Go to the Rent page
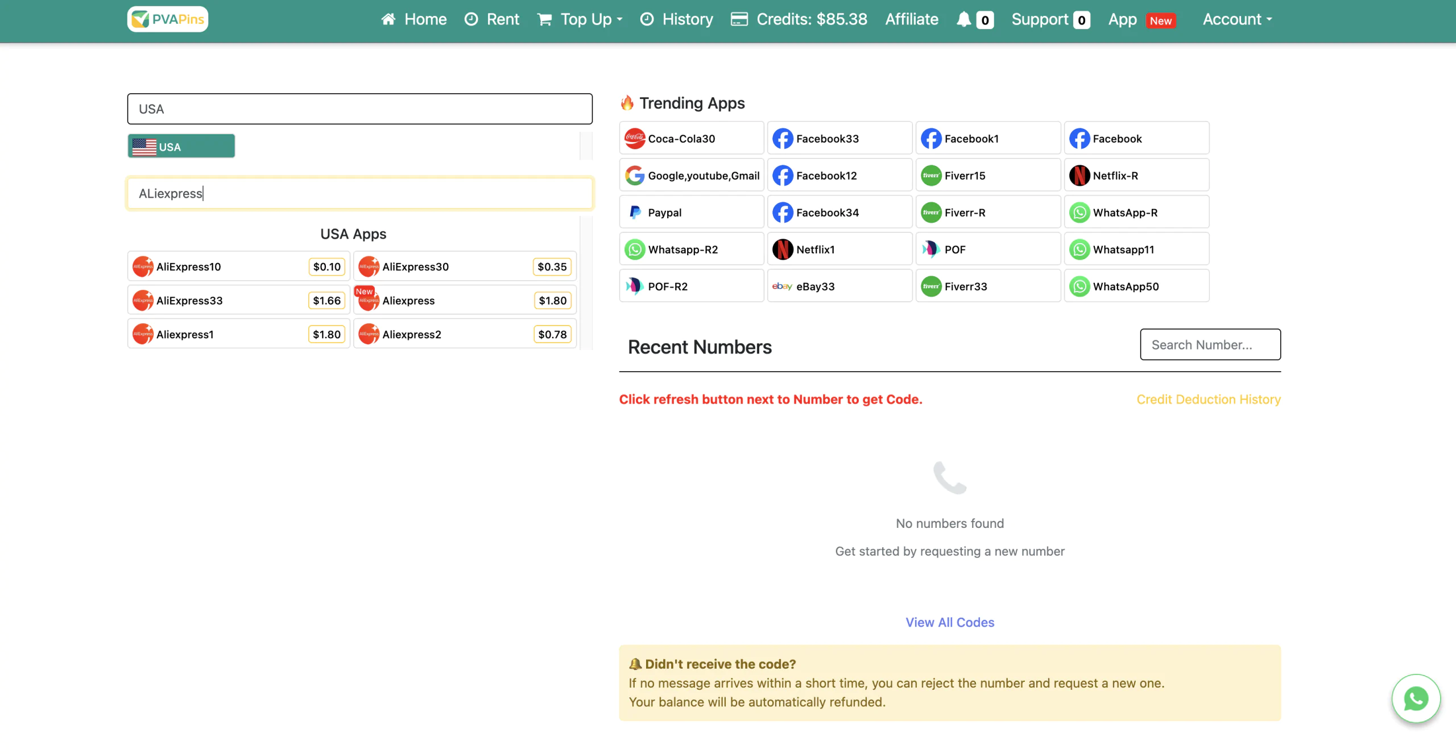This screenshot has width=1456, height=754. coord(492,19)
